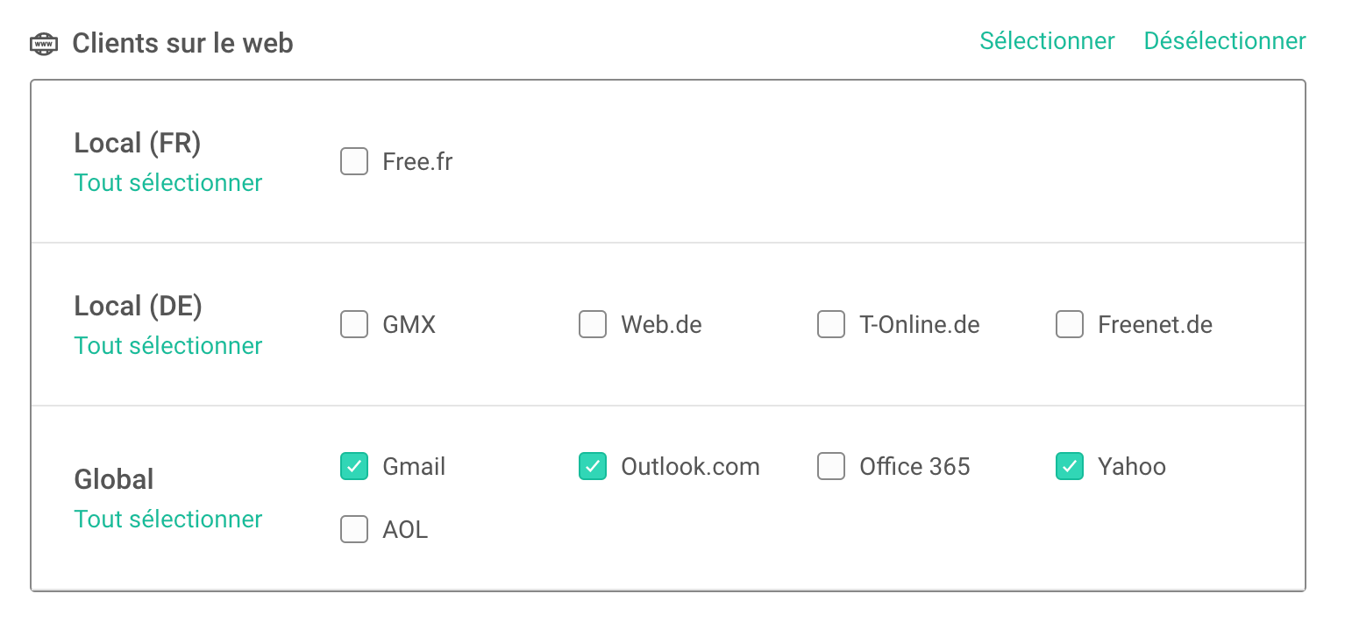Enable the Free.fr checkbox
Viewport: 1345px width, 622px height.
pos(354,161)
